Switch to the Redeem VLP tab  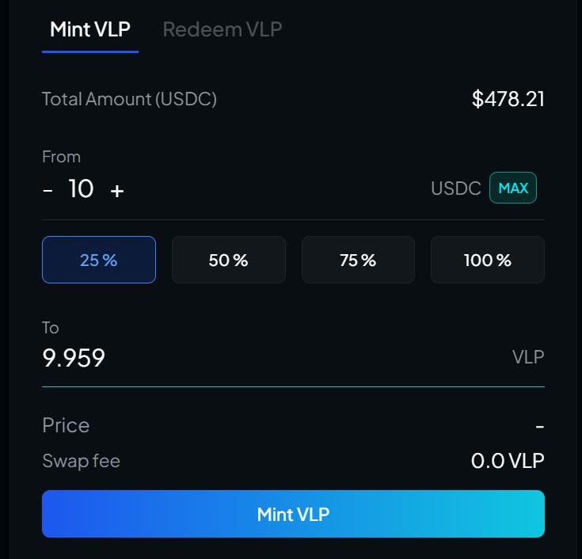coord(222,29)
